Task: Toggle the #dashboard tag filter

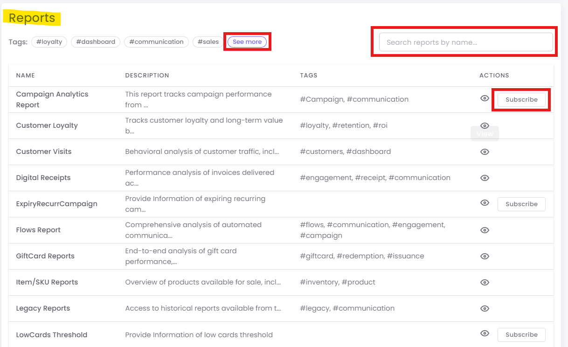Action: coord(96,42)
